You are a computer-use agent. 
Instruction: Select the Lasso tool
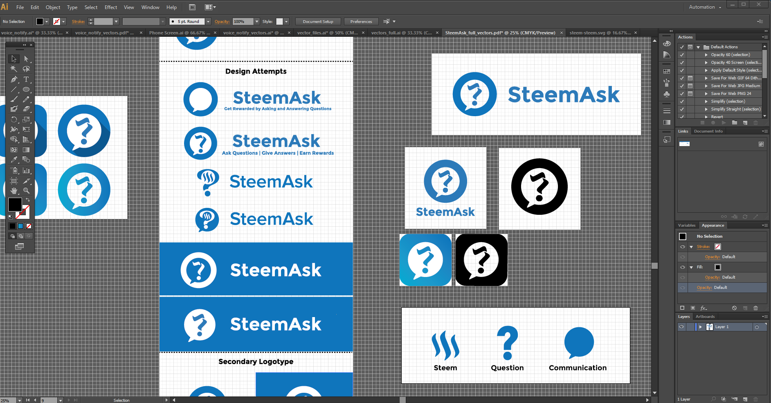[x=26, y=69]
